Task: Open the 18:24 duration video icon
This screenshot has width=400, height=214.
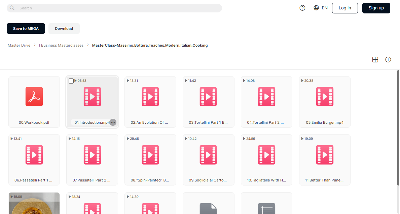Action: tap(93, 209)
